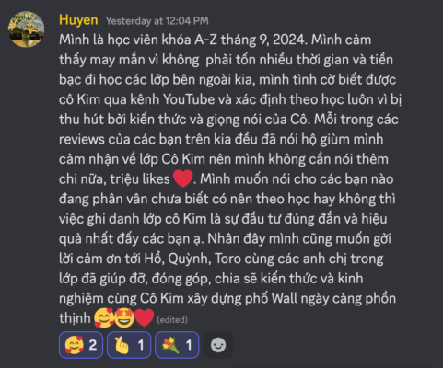Click the Yesterday at 12:04 PM timestamp
This screenshot has width=443, height=368.
coord(157,21)
